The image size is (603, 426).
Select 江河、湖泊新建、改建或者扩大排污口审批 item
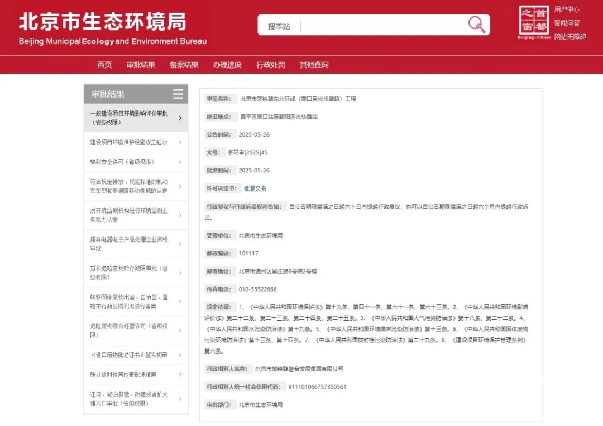[x=136, y=399]
